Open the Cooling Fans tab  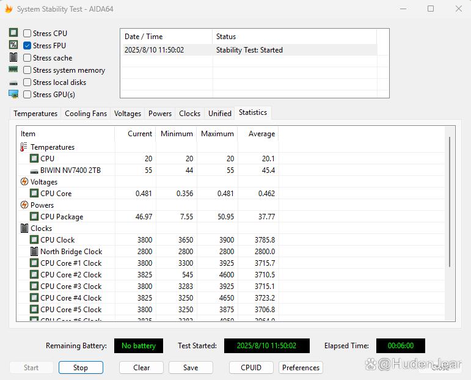(86, 114)
